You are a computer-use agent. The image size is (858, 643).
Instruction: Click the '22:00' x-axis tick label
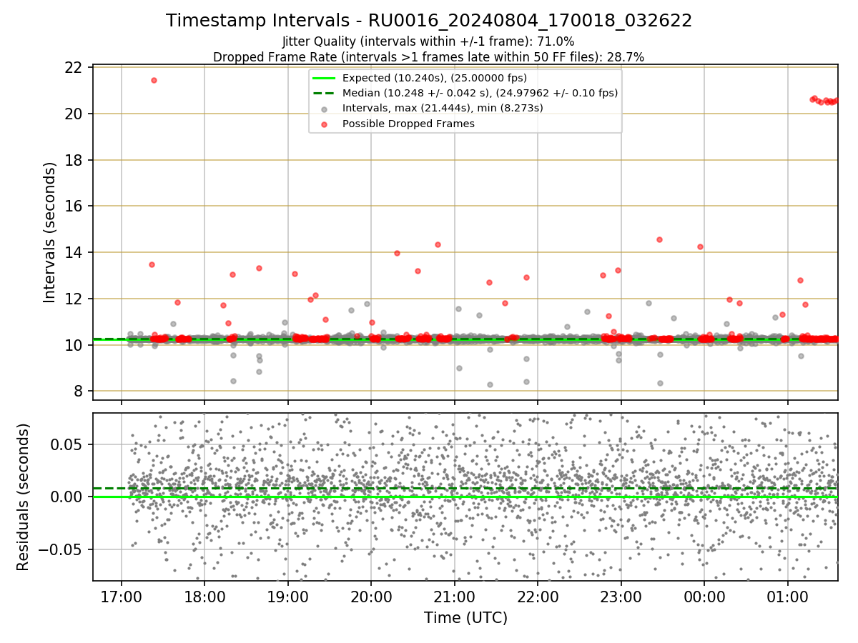(538, 597)
